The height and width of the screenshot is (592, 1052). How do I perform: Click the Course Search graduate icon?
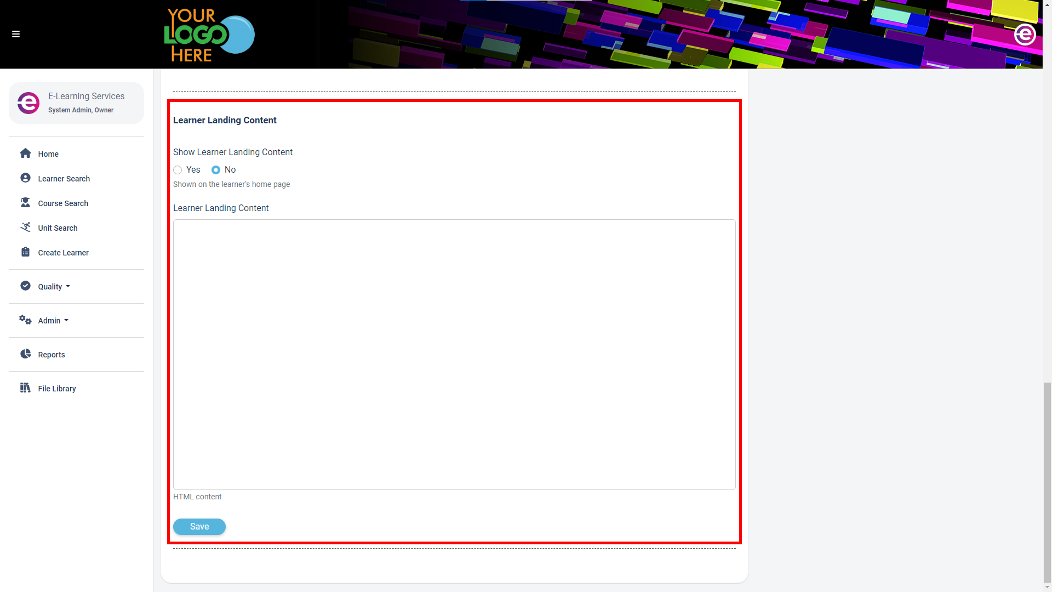[x=25, y=203]
